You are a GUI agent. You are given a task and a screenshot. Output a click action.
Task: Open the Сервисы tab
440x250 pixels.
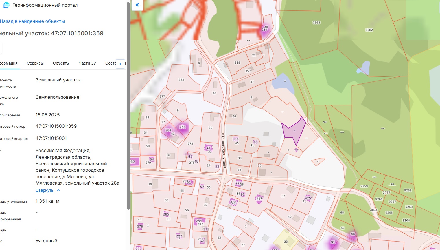35,63
